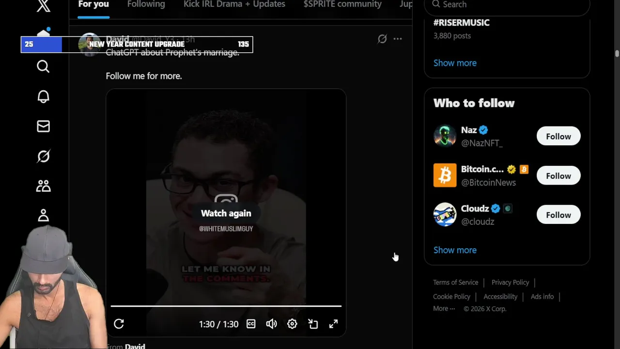Toggle picture-in-picture for video
Viewport: 620px width, 349px height.
click(x=313, y=324)
